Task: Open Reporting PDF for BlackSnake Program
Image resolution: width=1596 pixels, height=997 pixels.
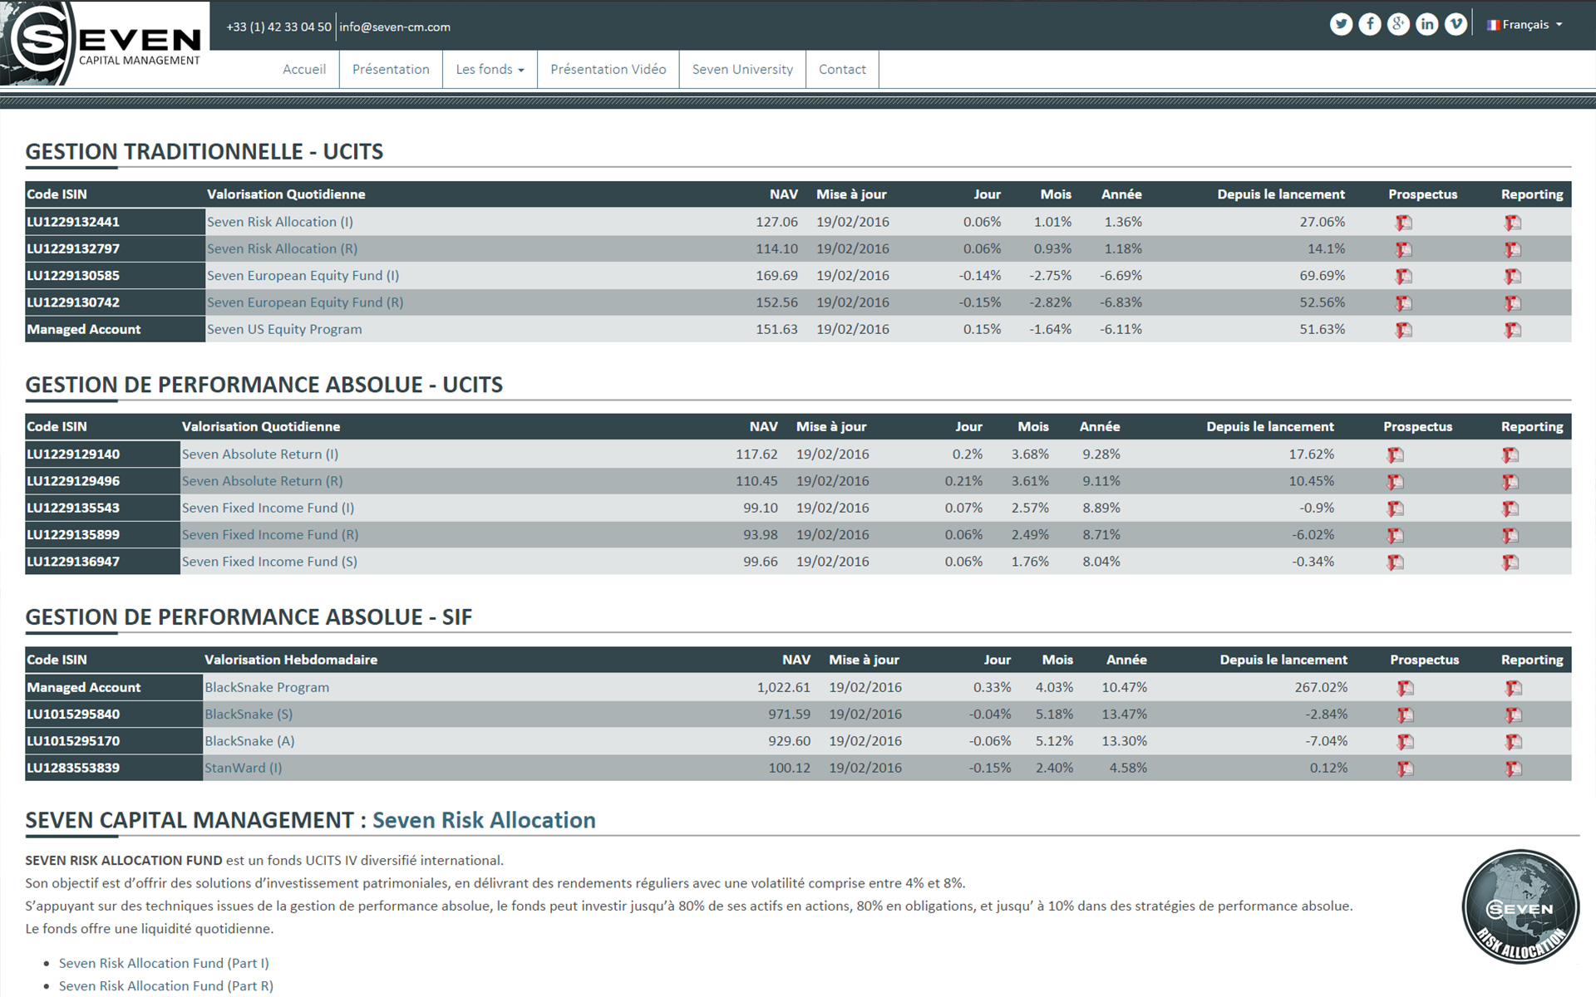Action: point(1514,688)
